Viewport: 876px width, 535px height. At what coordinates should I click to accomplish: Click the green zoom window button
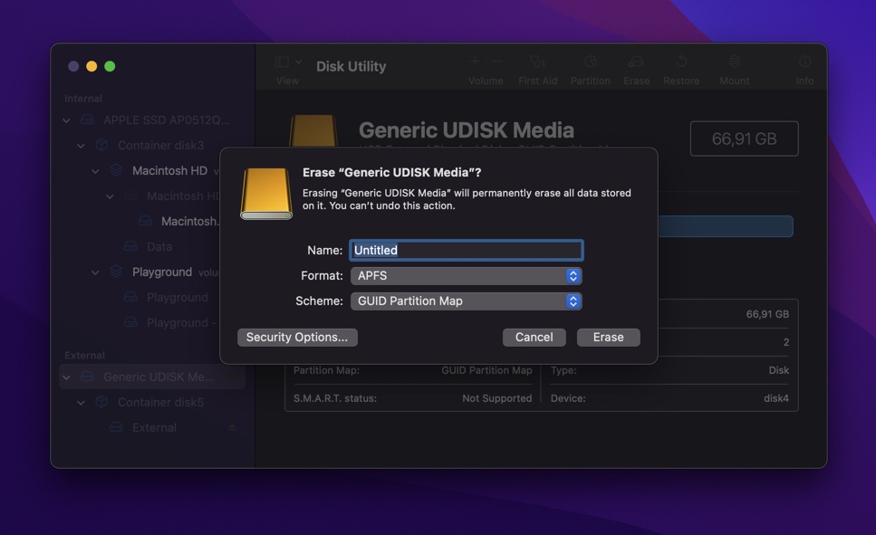coord(110,66)
